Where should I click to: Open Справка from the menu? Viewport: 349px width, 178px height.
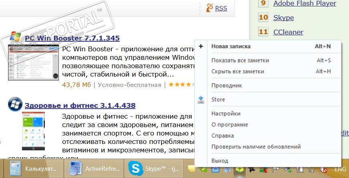click(x=268, y=136)
